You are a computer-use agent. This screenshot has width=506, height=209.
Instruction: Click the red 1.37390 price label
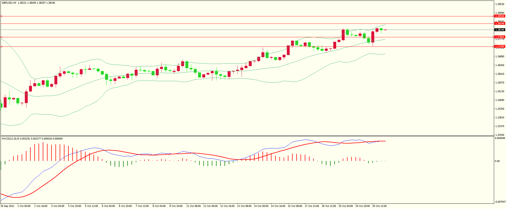pyautogui.click(x=499, y=47)
